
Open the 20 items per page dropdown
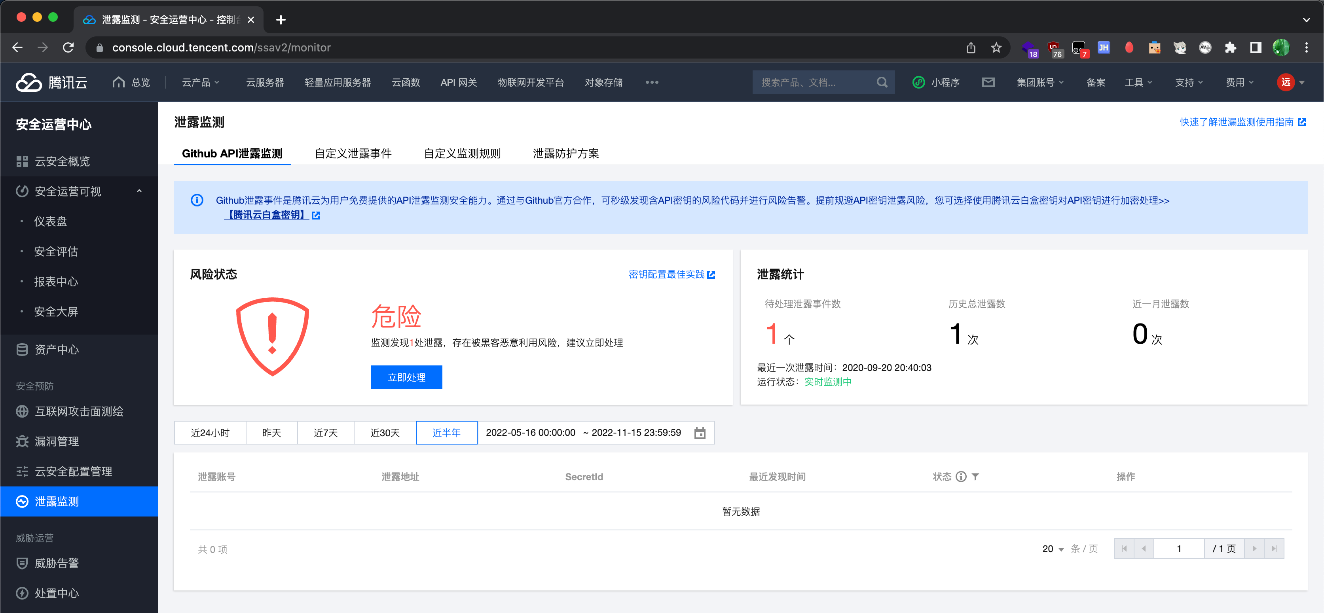click(1053, 549)
